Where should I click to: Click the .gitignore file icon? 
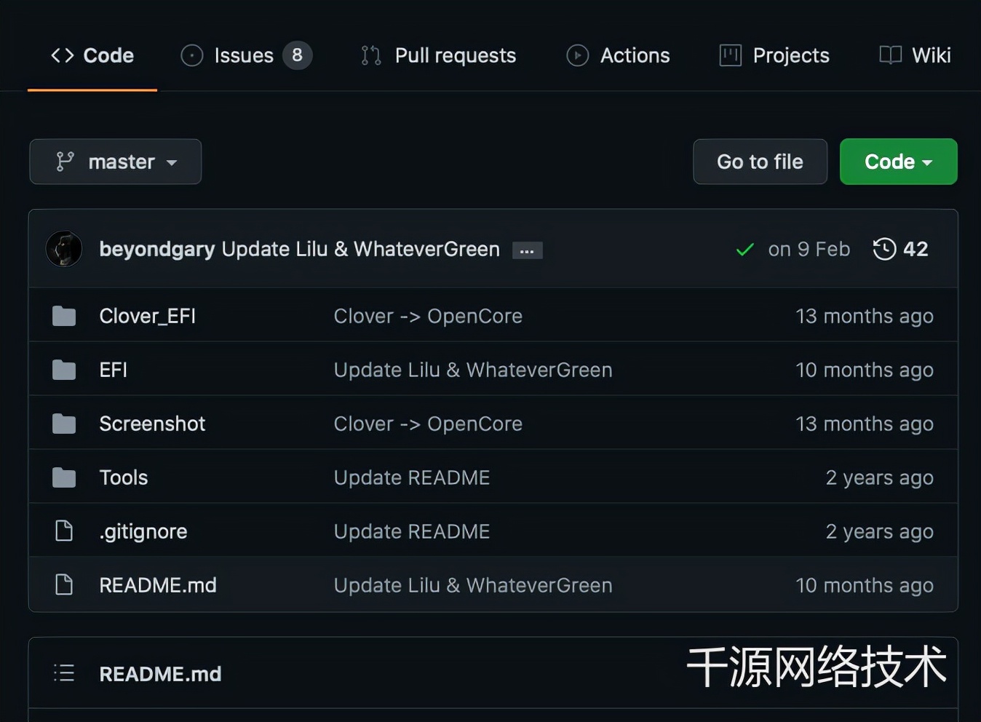[x=64, y=531]
